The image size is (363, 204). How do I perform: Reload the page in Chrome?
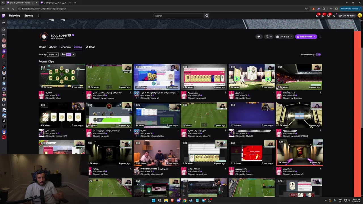13,9
